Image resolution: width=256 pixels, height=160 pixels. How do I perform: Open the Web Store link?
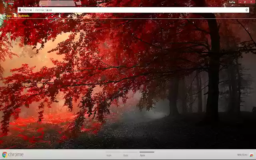coord(242,155)
